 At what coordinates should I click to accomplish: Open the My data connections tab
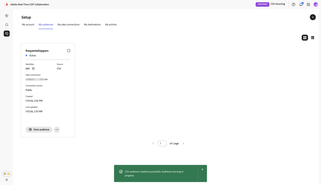click(68, 24)
